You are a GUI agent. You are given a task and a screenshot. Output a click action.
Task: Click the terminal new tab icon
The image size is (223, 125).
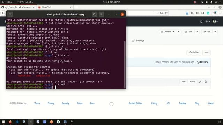click(10, 14)
